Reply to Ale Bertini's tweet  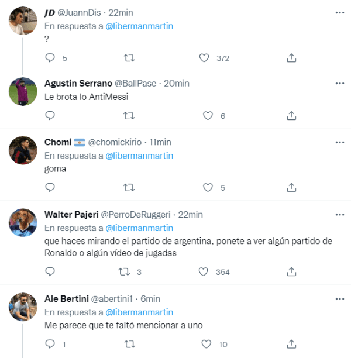[50, 344]
